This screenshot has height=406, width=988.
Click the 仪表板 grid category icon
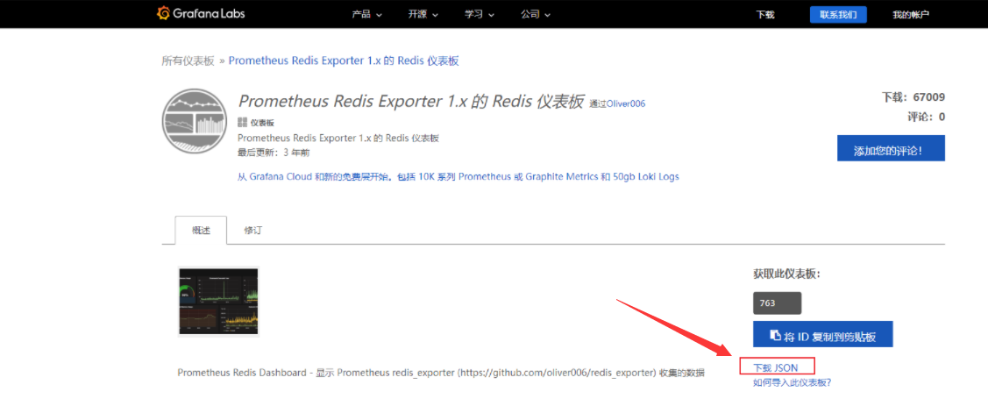click(x=243, y=122)
